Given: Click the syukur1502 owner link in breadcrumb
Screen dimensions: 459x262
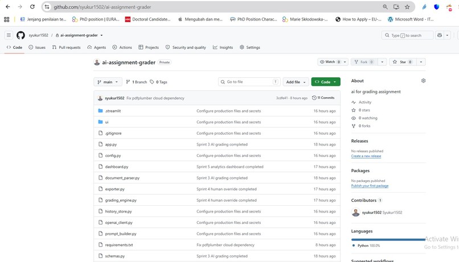Looking at the screenshot, I should [x=38, y=35].
